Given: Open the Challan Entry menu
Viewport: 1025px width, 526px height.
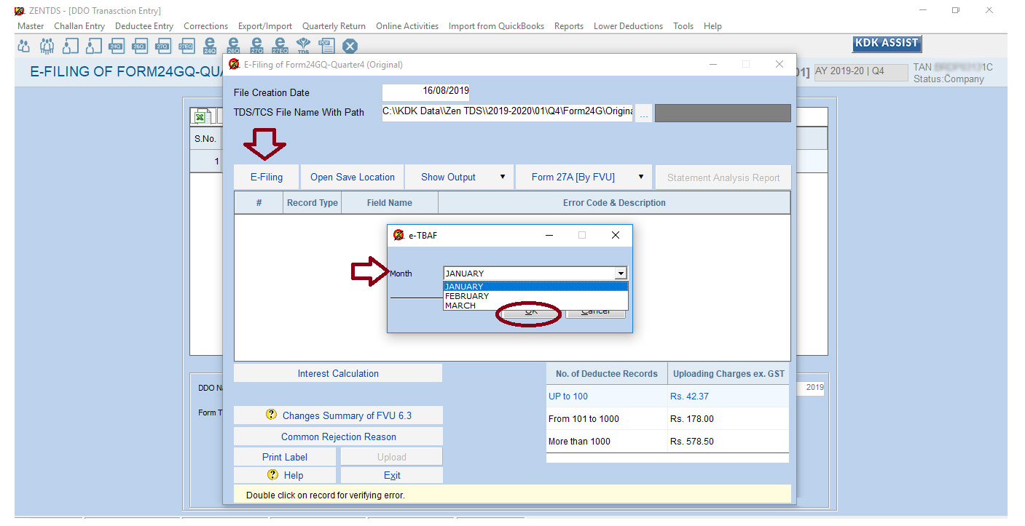Looking at the screenshot, I should pyautogui.click(x=79, y=26).
